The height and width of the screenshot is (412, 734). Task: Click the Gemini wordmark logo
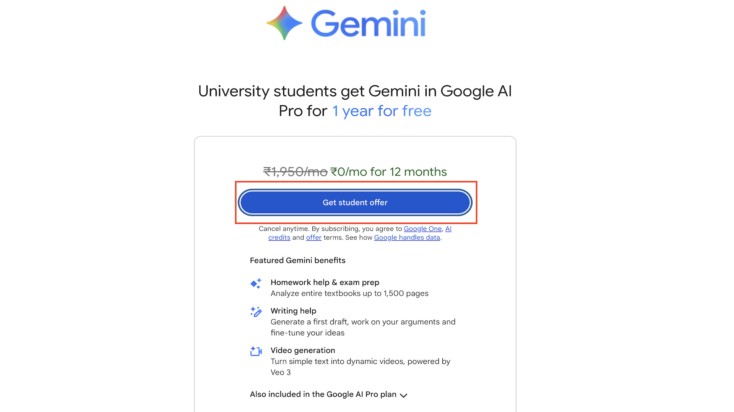coord(368,24)
